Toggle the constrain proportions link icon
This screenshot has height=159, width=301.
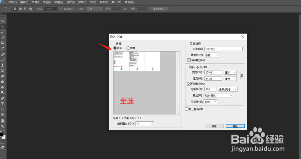[x=242, y=76]
